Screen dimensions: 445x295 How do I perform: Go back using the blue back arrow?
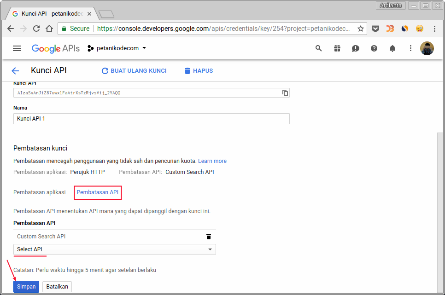tap(15, 70)
